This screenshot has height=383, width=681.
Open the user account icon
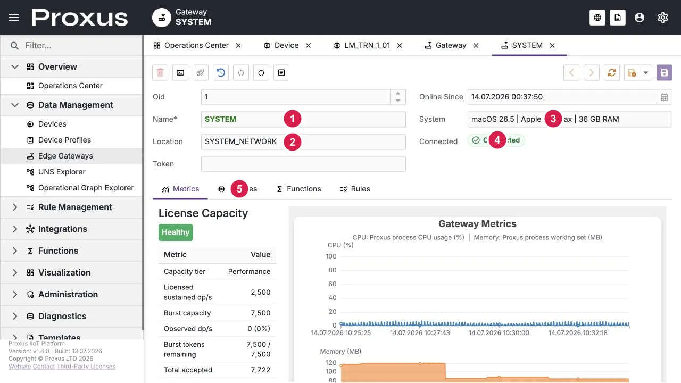[640, 18]
